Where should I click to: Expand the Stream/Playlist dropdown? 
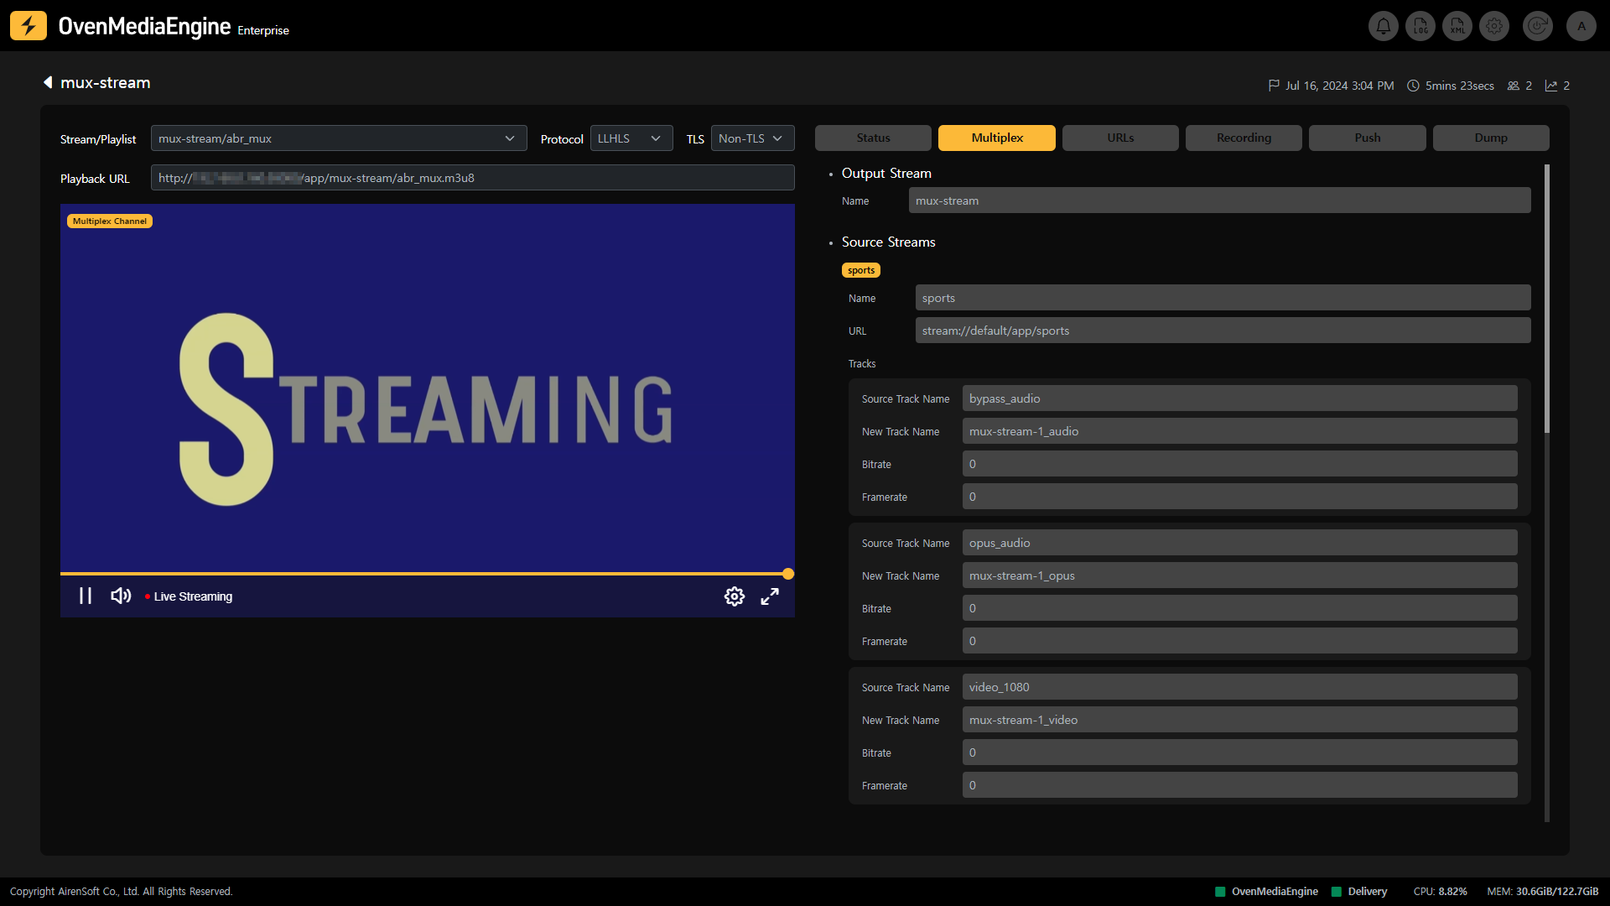338,138
